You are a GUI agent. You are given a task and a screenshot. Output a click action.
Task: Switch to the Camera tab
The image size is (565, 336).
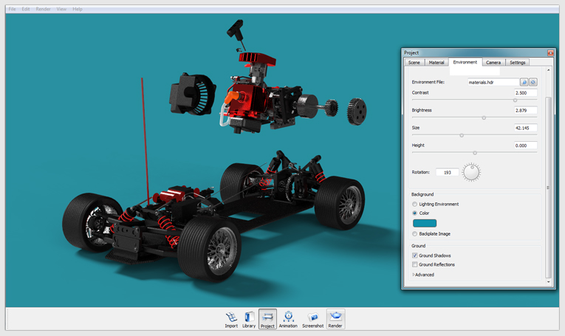pos(493,63)
